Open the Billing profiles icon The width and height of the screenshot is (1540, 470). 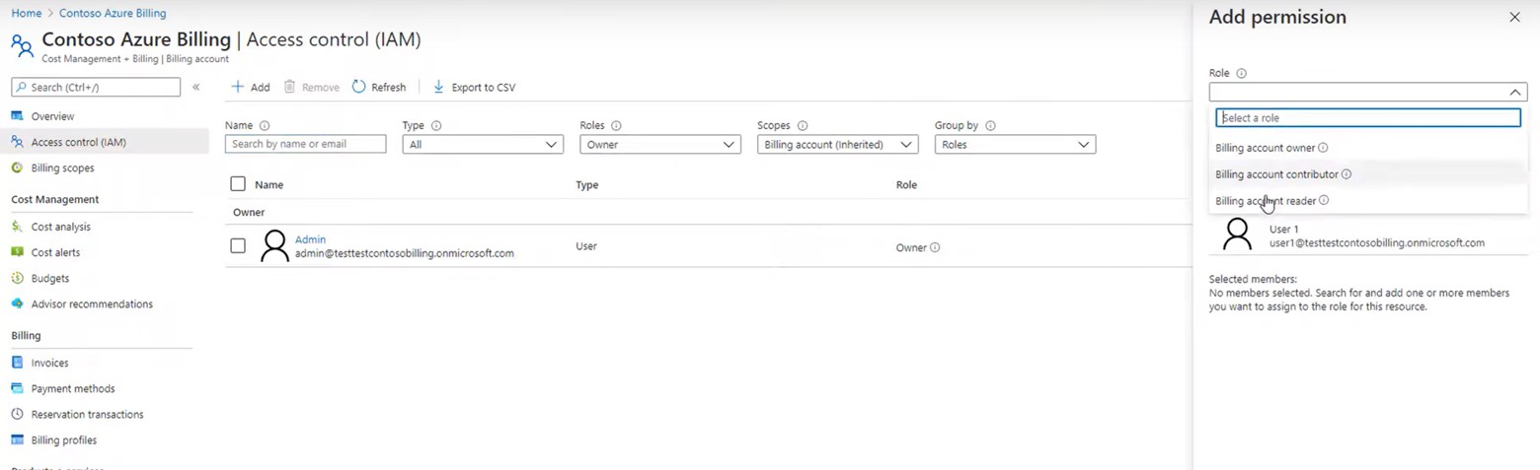(x=17, y=439)
